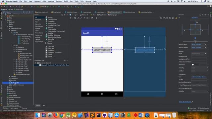Search the component palette with magnifier icon
Image resolution: width=212 pixels, height=119 pixels.
point(62,15)
